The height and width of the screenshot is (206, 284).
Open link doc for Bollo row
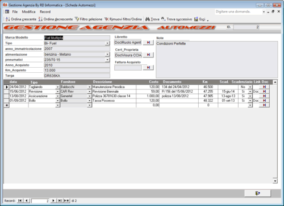click(x=264, y=101)
